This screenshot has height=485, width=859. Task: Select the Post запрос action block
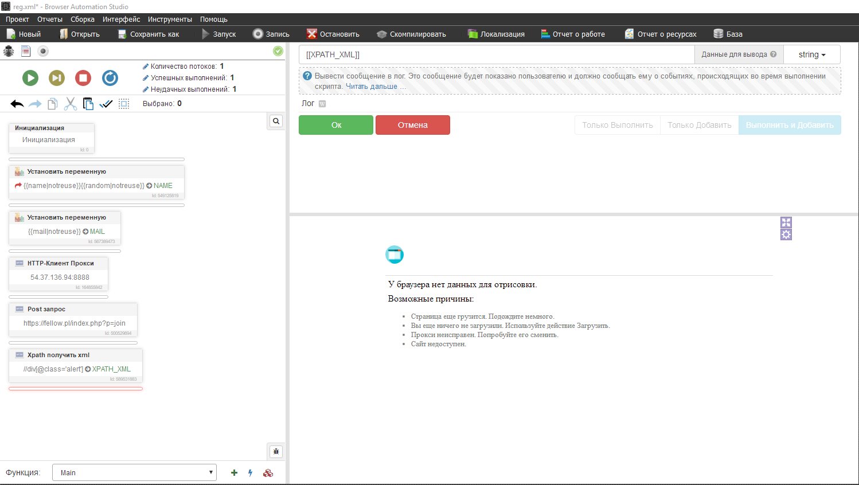(73, 320)
